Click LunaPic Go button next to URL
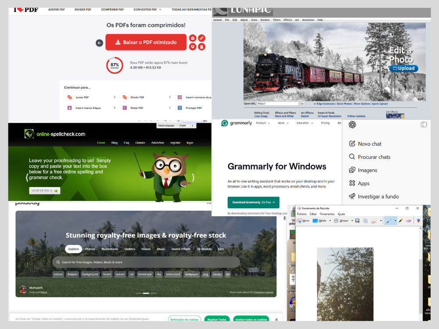 pos(302,104)
